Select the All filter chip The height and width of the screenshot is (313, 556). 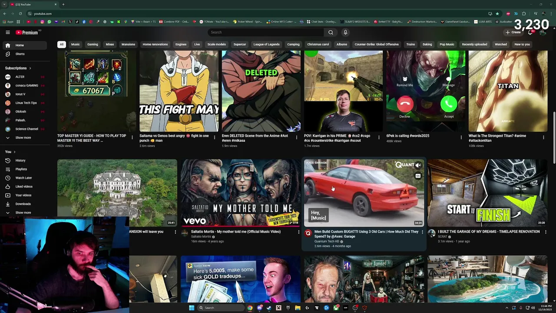coord(62,44)
